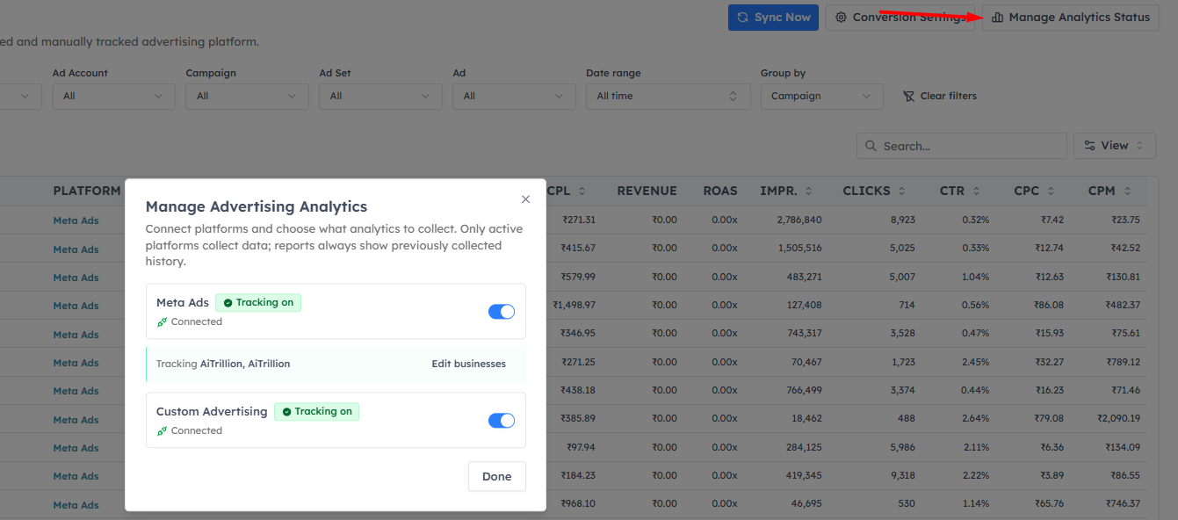Click Edit businesses link
Image resolution: width=1178 pixels, height=520 pixels.
468,364
